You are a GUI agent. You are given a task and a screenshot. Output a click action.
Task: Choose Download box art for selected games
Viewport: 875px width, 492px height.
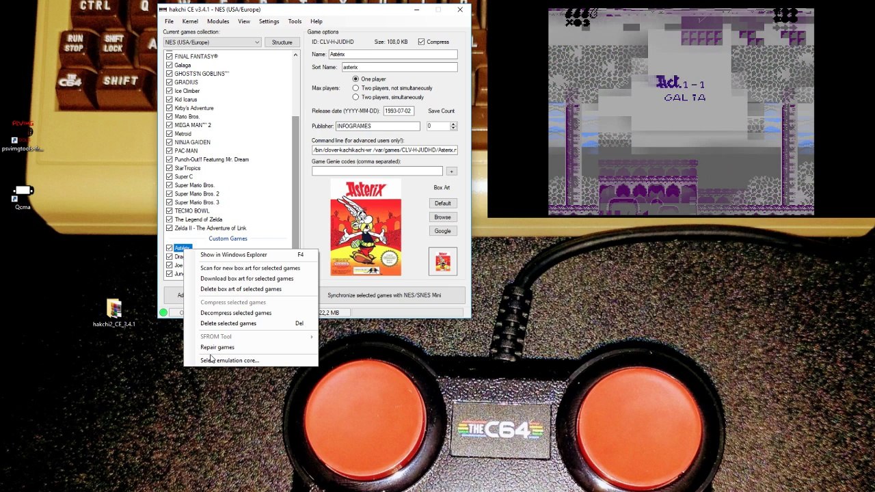pyautogui.click(x=251, y=279)
